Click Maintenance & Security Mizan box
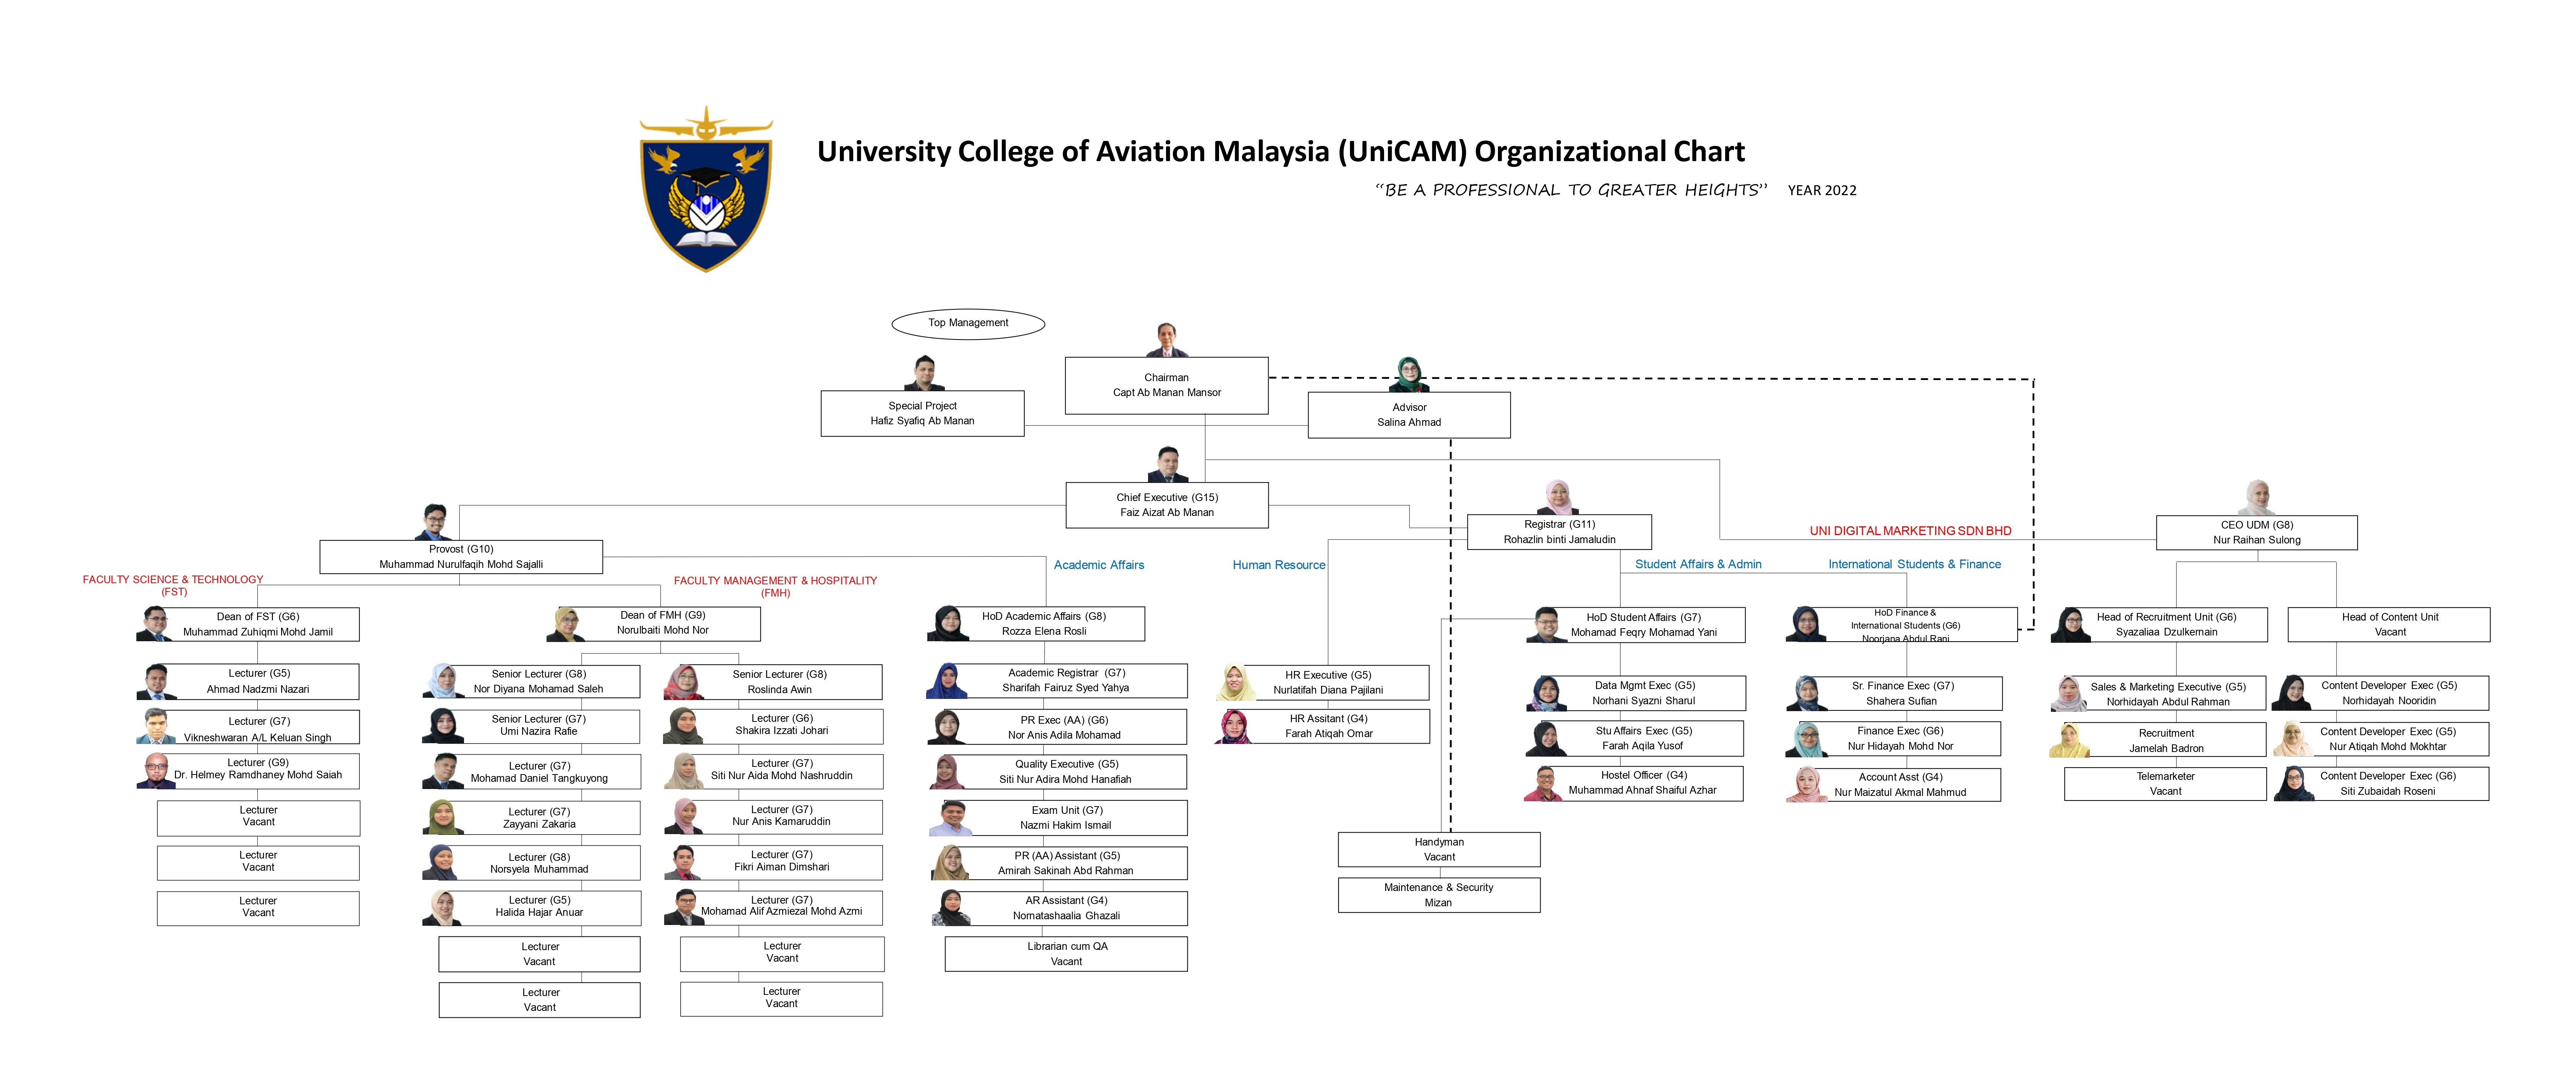The width and height of the screenshot is (2576, 1077). pos(1439,895)
